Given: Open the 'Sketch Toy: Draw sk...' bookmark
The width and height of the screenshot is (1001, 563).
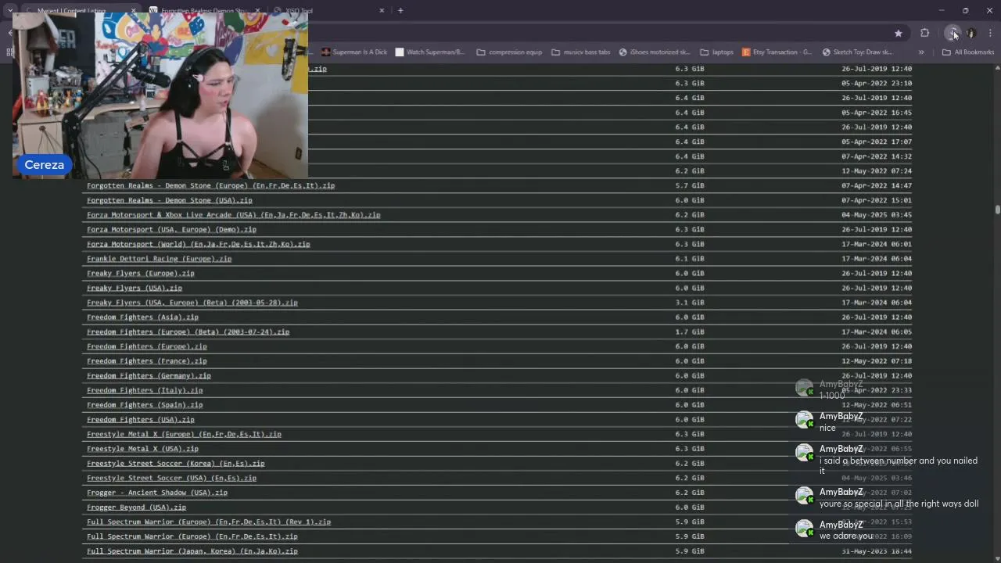Looking at the screenshot, I should coord(857,52).
